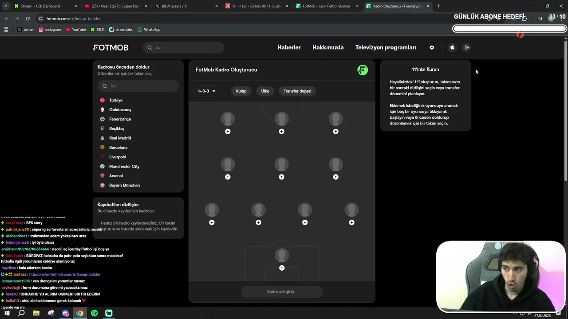Viewport: 568px width, 319px height.
Task: Go back with browser back arrow
Action: pyautogui.click(x=6, y=19)
